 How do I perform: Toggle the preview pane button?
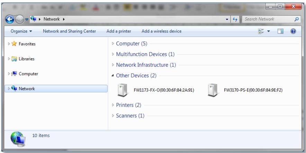pos(280,31)
